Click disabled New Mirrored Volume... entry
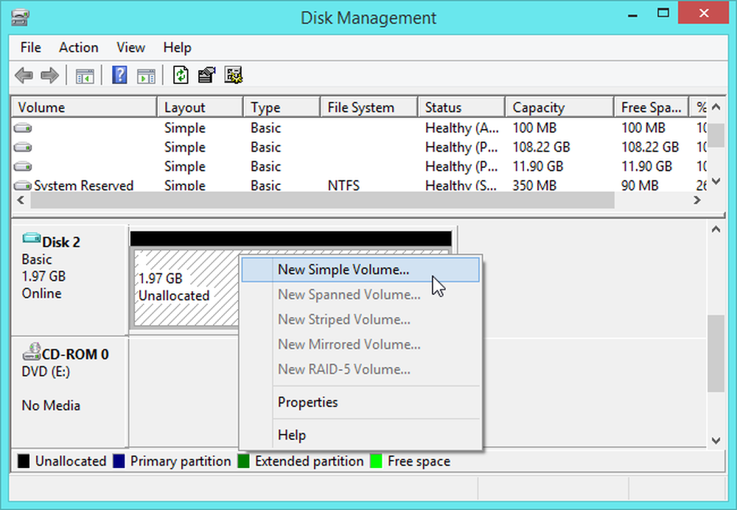 pyautogui.click(x=360, y=344)
